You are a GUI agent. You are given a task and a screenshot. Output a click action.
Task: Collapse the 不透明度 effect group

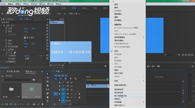pos(1,50)
